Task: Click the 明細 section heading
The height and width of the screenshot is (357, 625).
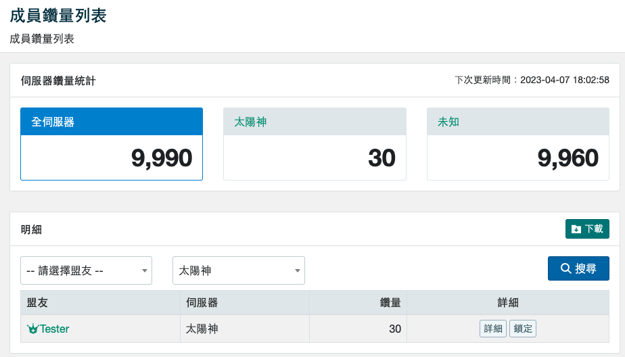Action: point(31,229)
